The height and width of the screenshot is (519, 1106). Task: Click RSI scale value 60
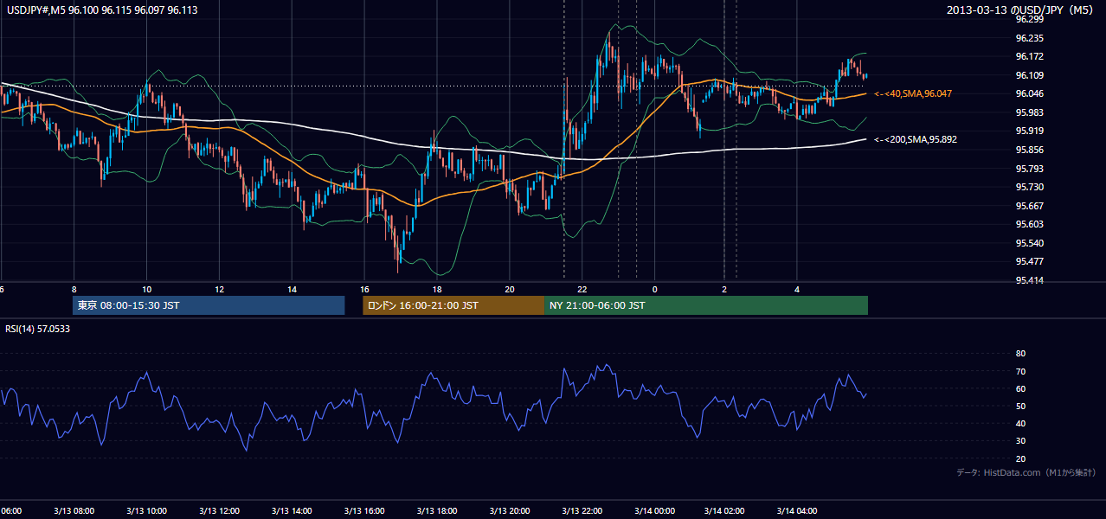click(1020, 388)
